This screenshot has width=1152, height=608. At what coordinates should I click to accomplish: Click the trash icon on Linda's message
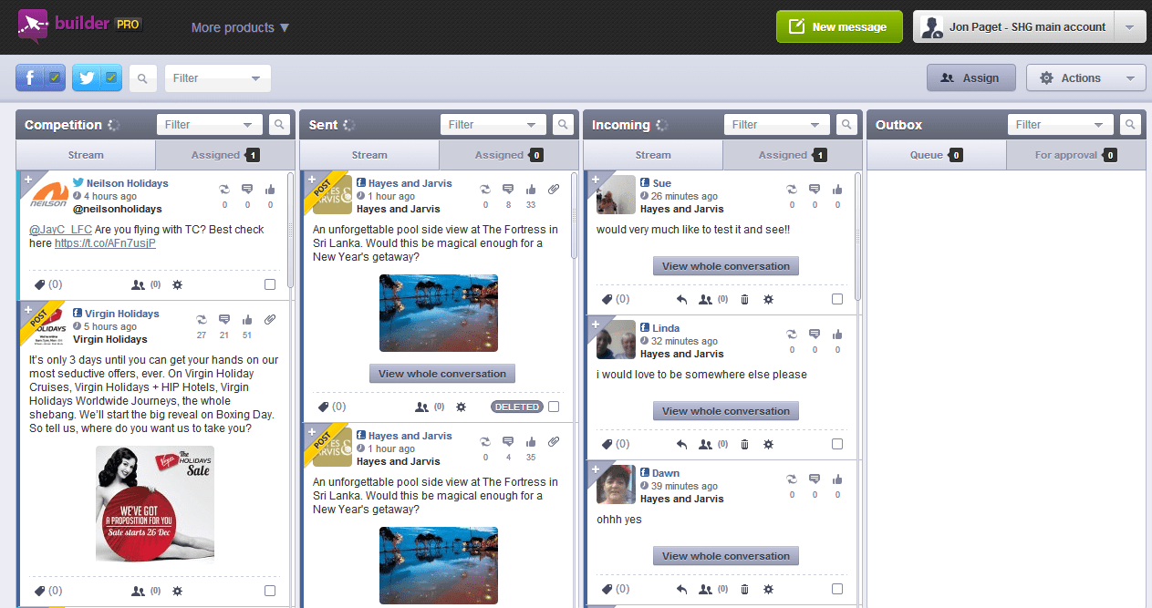[744, 444]
